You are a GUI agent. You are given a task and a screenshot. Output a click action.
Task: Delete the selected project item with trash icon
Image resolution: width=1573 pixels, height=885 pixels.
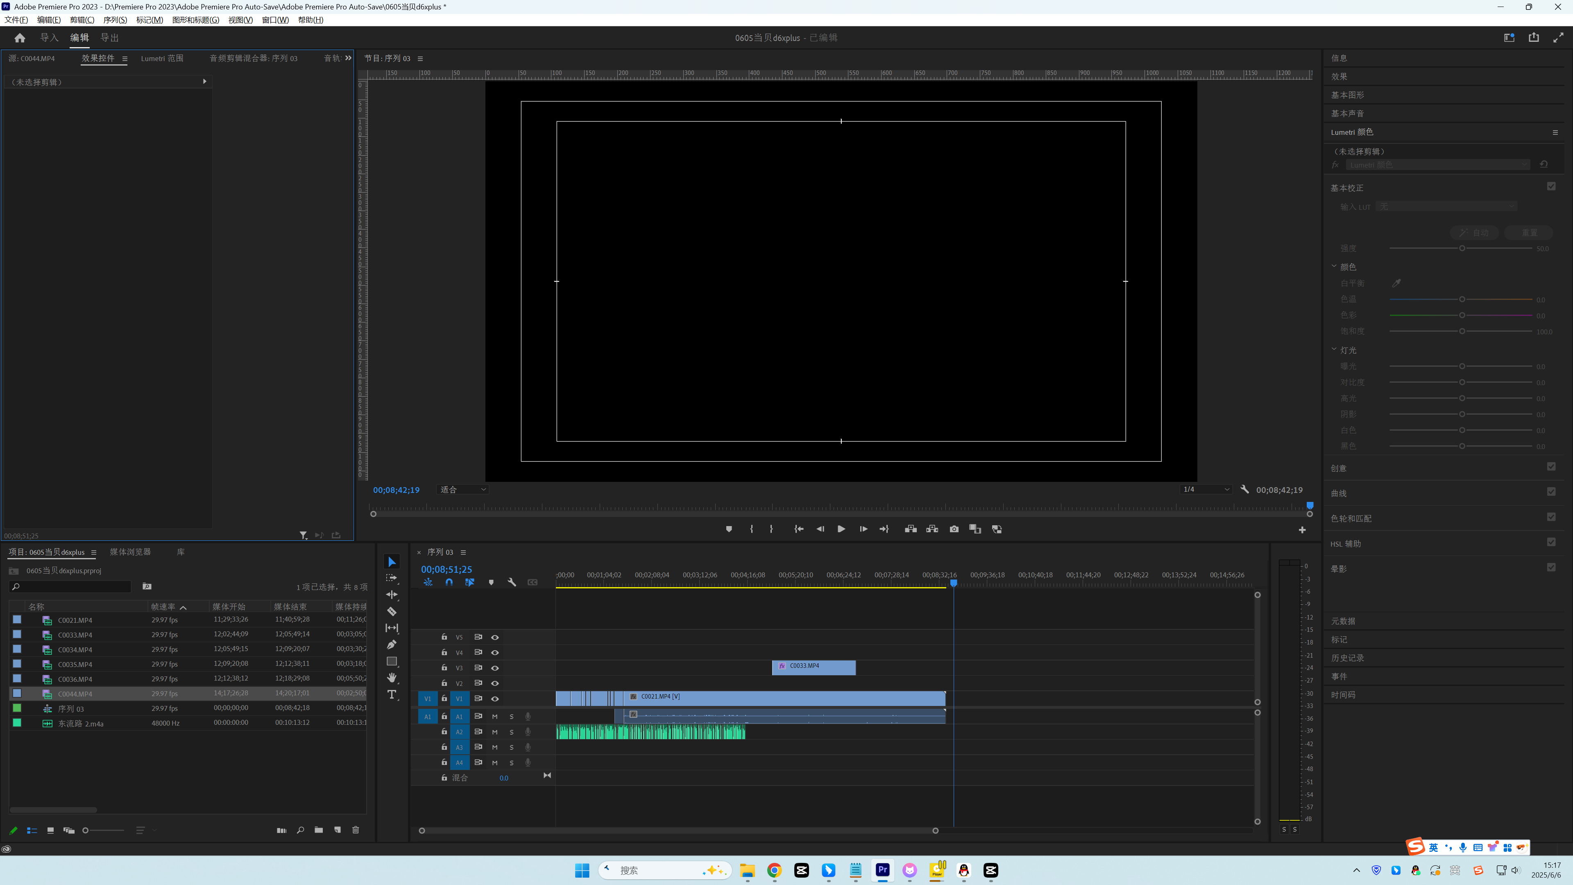(x=356, y=830)
